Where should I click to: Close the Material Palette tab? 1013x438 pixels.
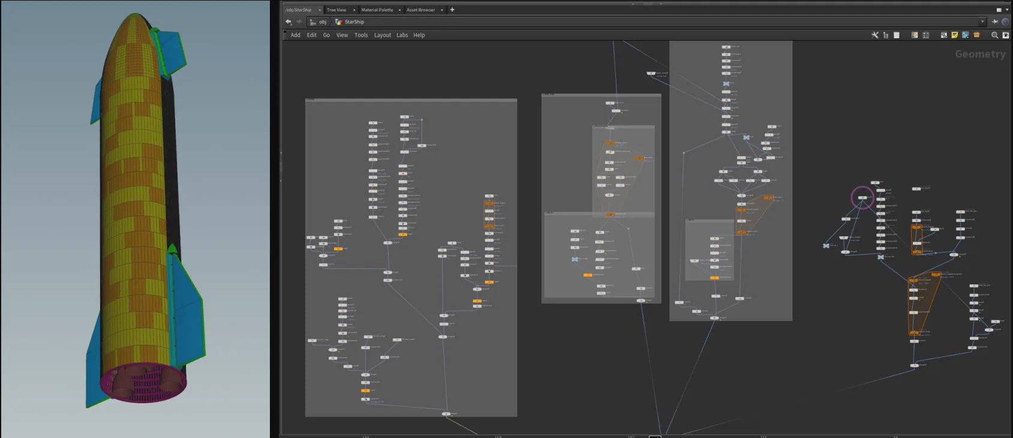pyautogui.click(x=399, y=10)
